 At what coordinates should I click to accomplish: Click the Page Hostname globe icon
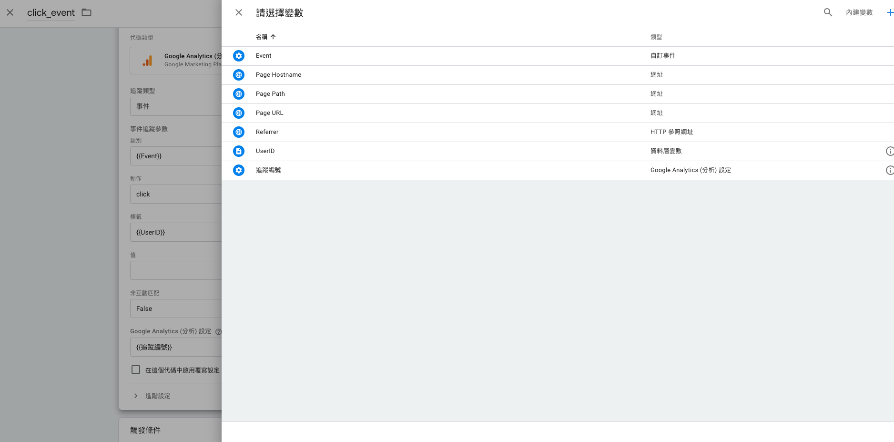[239, 75]
